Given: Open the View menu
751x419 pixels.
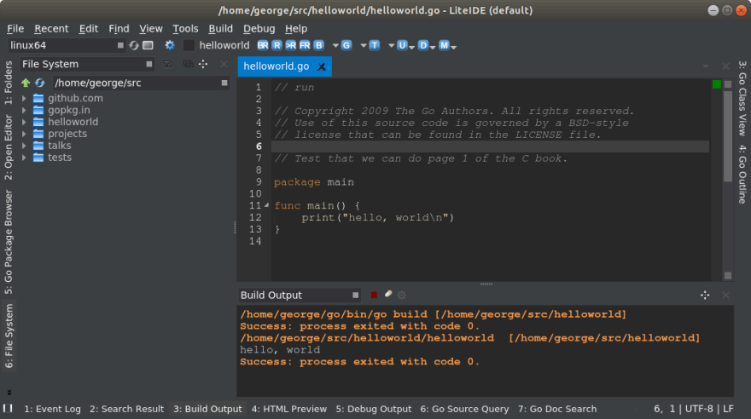Looking at the screenshot, I should (151, 29).
